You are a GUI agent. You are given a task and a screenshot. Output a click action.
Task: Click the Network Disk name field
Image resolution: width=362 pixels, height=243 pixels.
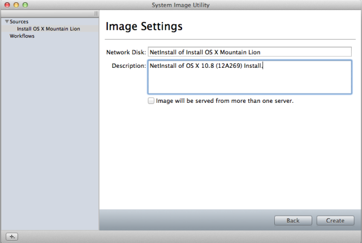pyautogui.click(x=249, y=52)
